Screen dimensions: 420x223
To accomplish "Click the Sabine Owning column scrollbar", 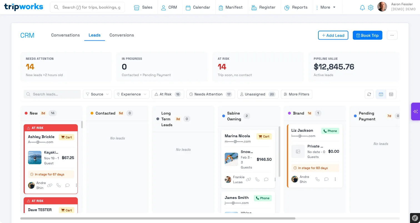I will point(279,151).
